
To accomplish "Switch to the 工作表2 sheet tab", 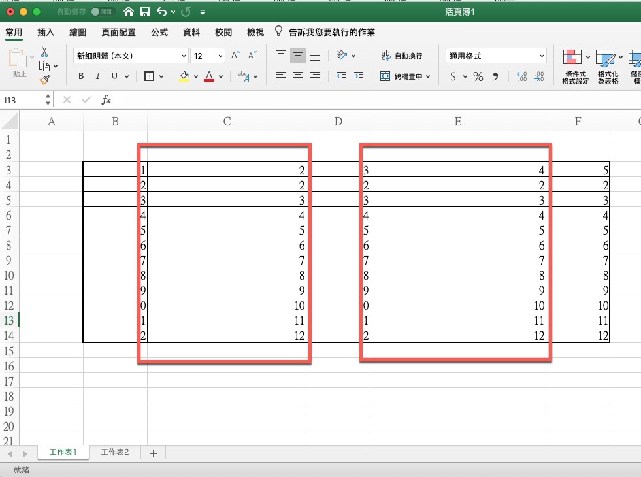I will point(115,453).
